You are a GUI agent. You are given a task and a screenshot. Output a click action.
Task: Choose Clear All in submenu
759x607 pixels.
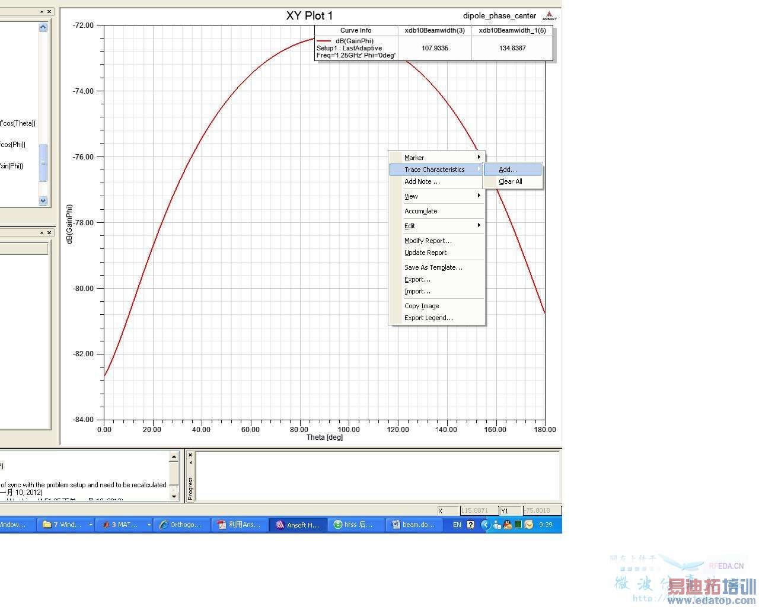511,181
